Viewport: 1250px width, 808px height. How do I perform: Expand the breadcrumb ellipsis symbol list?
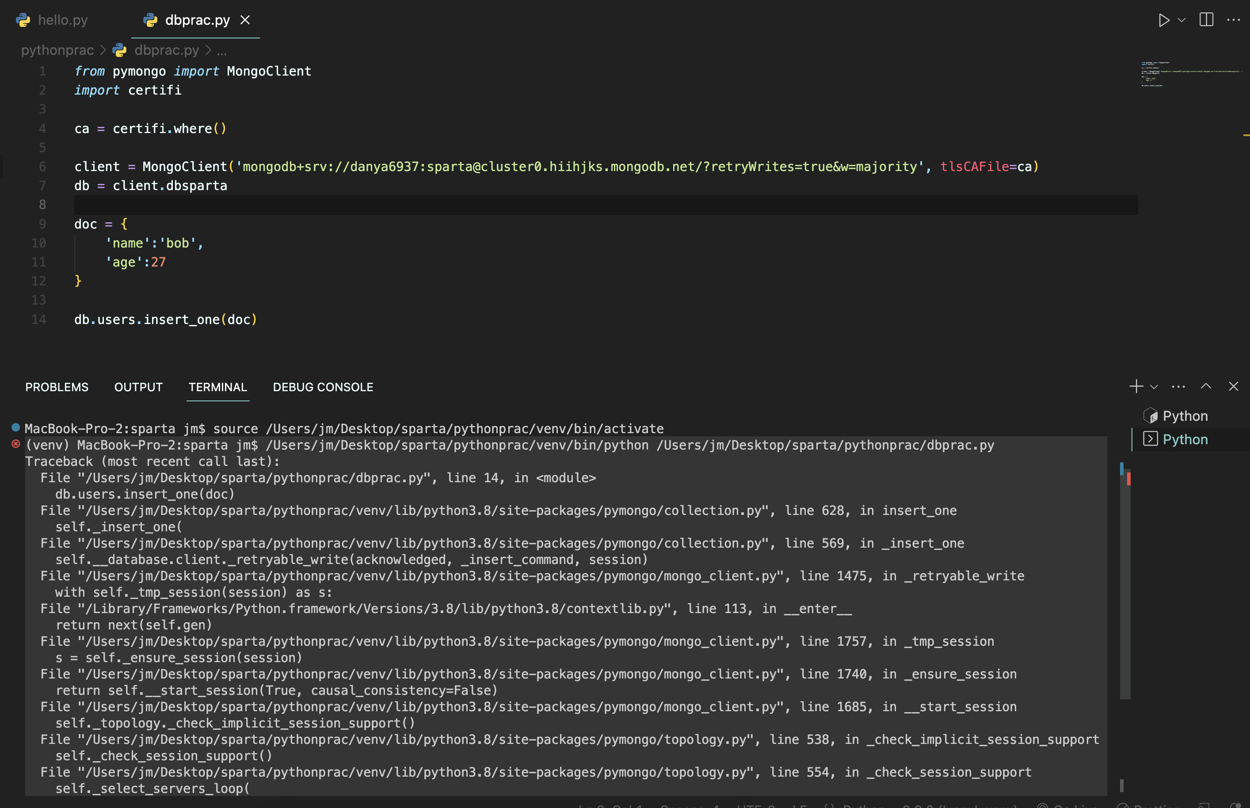(222, 50)
